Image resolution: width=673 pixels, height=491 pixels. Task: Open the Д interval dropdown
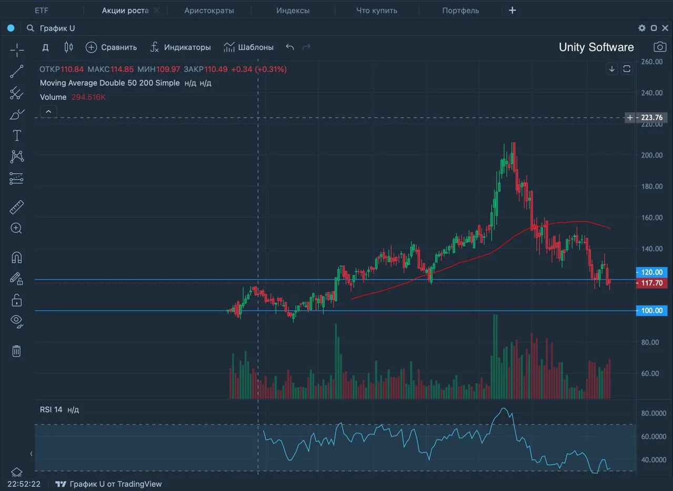coord(46,47)
